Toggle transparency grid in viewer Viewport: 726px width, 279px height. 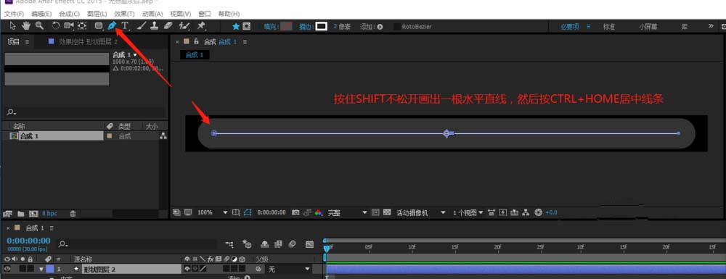pyautogui.click(x=387, y=212)
